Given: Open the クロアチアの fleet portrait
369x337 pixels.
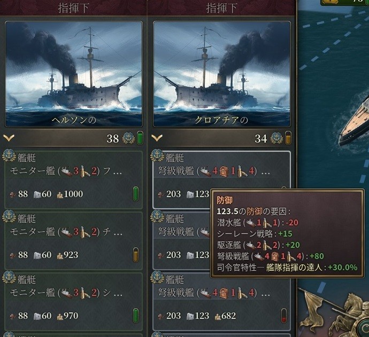Looking at the screenshot, I should click(x=222, y=74).
